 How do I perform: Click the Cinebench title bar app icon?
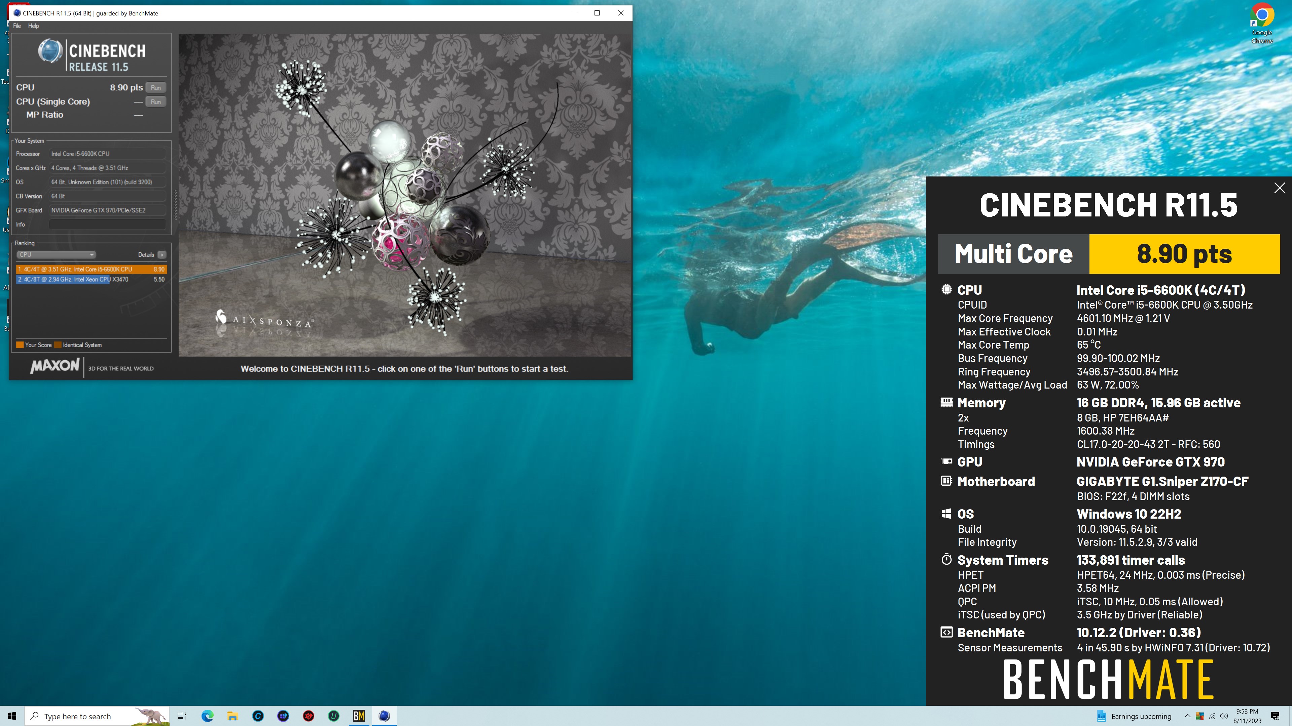click(x=17, y=13)
